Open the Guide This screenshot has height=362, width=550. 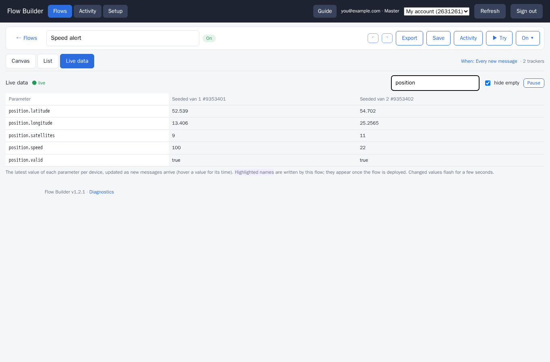325,11
